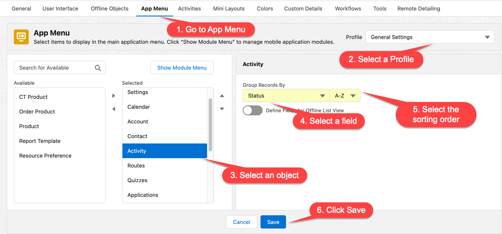This screenshot has height=234, width=502.
Task: Move selected item down with down arrow
Action: point(222,109)
